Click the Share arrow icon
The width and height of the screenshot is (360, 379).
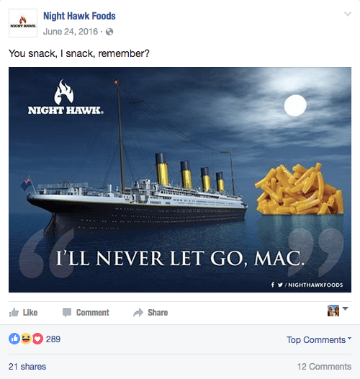coord(138,313)
